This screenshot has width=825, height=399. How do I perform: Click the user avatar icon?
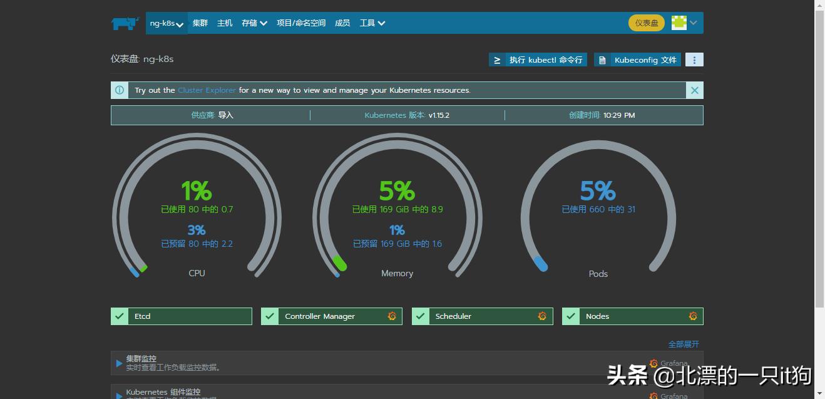click(679, 23)
